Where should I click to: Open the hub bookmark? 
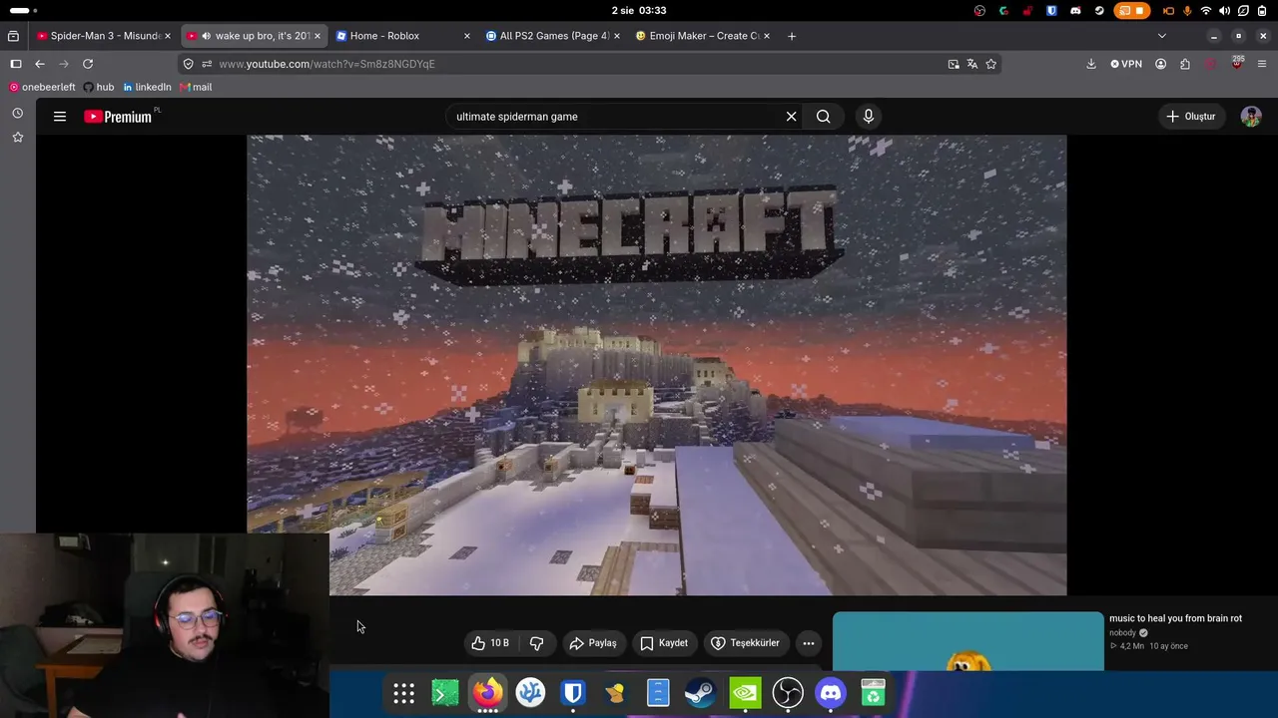click(99, 87)
